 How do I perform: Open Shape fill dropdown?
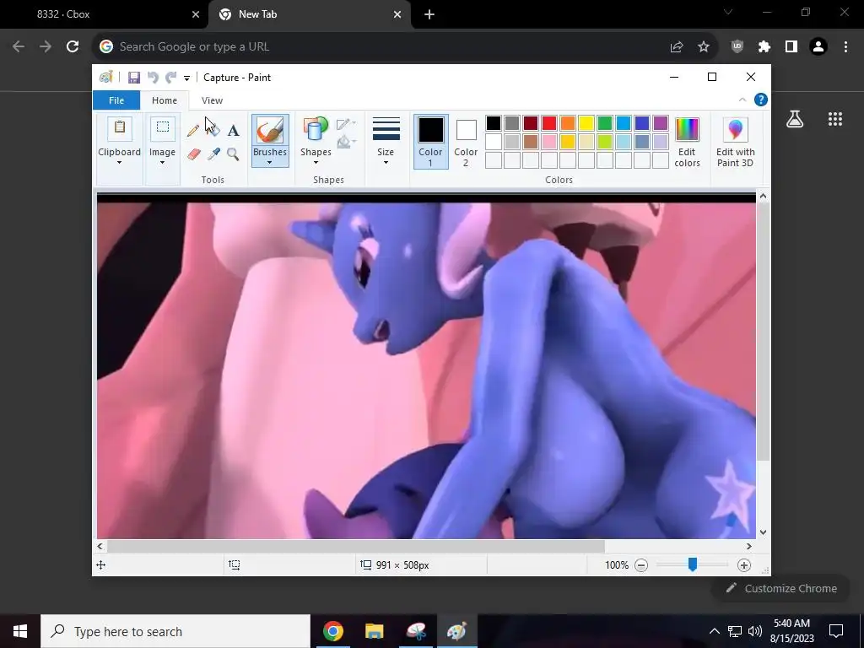(346, 142)
